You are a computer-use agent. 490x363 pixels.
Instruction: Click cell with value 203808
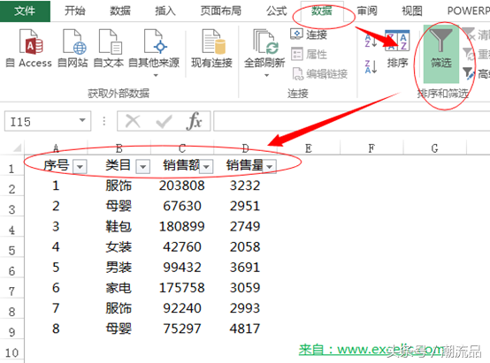(x=182, y=185)
